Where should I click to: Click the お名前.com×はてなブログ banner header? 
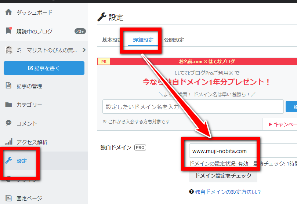tap(207, 62)
